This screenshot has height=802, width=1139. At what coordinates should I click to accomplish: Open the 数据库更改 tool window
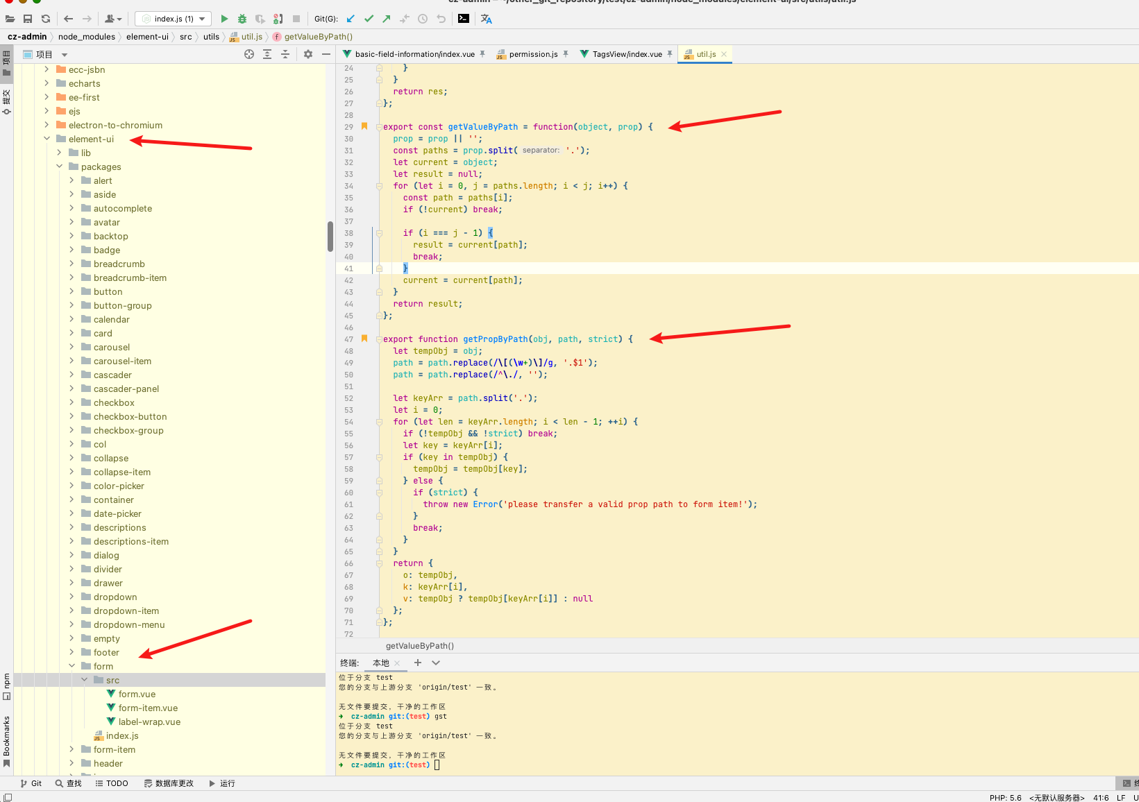(169, 783)
